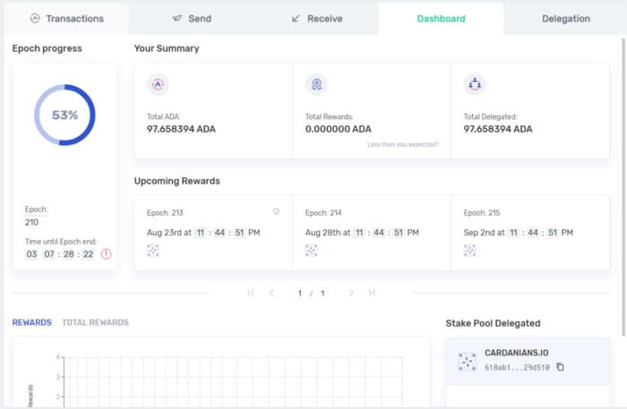The height and width of the screenshot is (409, 627).
Task: Click the pool ID text 618ab1...29d510
Action: (517, 367)
